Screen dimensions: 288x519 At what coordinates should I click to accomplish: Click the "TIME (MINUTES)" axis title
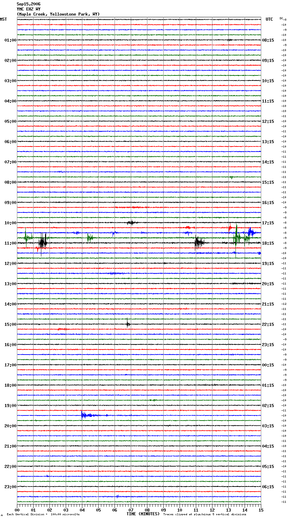pyautogui.click(x=143, y=514)
